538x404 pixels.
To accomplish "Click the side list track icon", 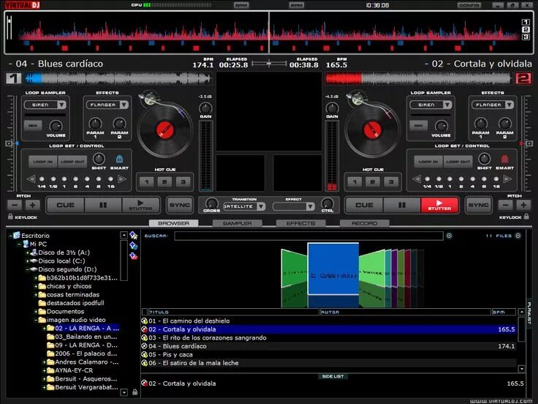I will [x=145, y=384].
